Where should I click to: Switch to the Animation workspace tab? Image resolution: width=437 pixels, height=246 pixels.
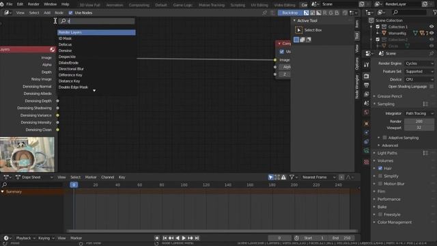click(x=115, y=5)
